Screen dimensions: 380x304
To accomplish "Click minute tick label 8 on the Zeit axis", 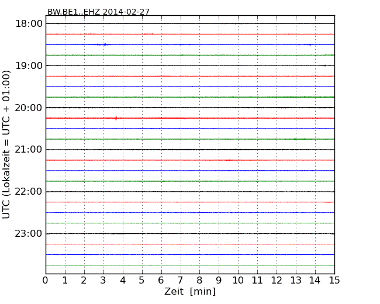I will pyautogui.click(x=199, y=280).
